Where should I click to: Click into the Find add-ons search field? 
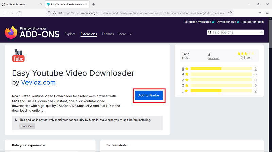235,32
